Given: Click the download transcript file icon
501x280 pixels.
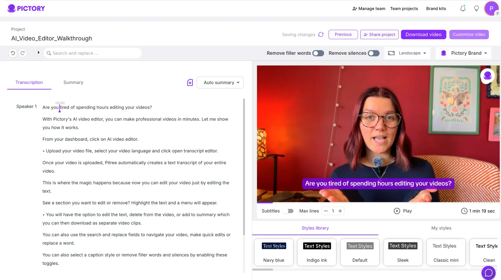Looking at the screenshot, I should [x=190, y=83].
